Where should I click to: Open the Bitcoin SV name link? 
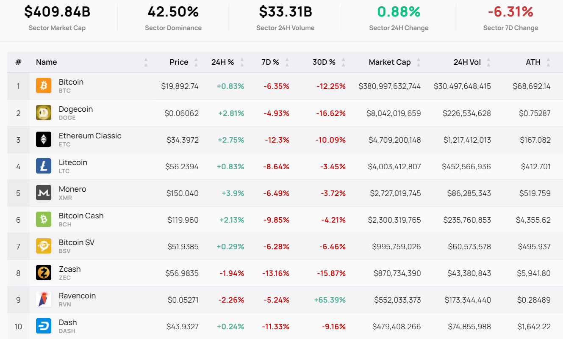(77, 243)
